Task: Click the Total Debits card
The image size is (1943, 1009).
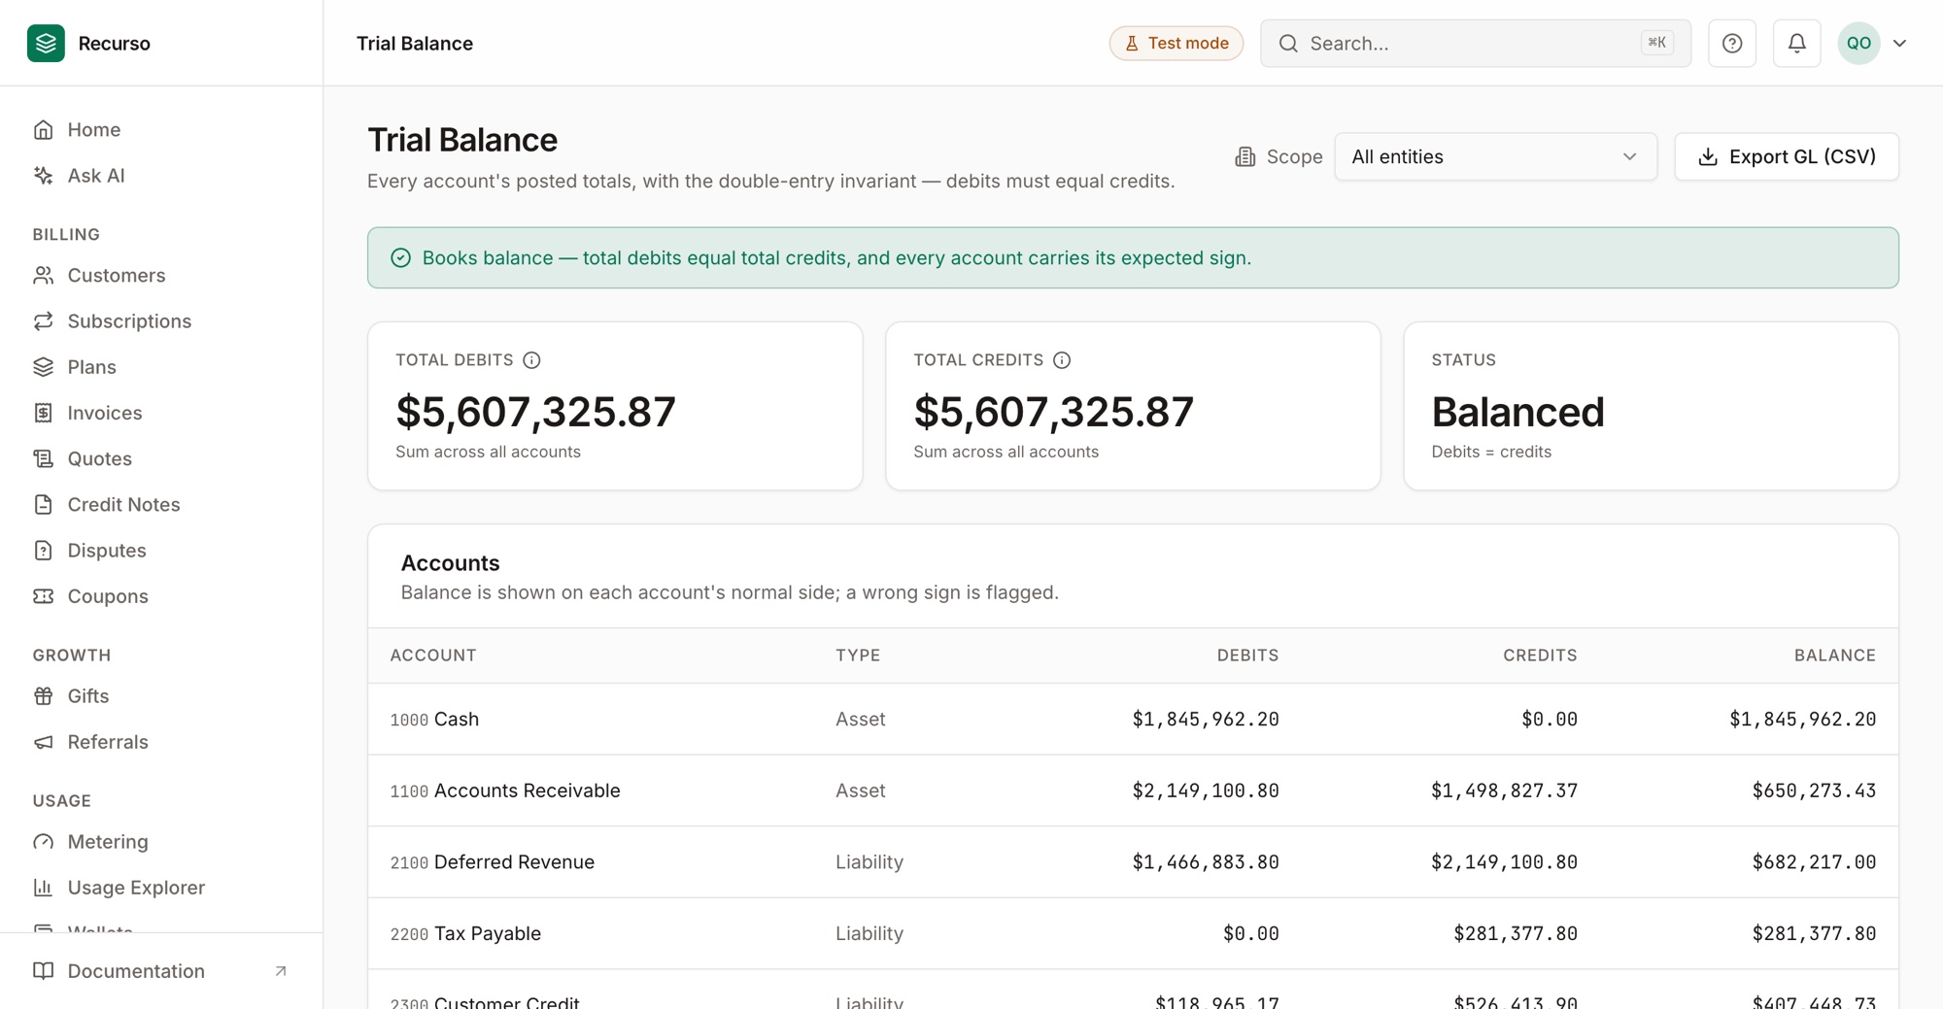Action: (615, 406)
